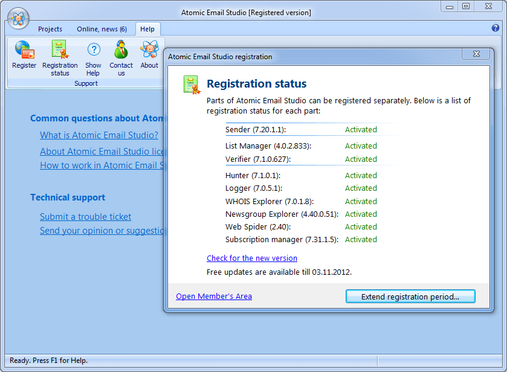Select the Help ribbon tab
This screenshot has width=507, height=372.
pos(147,29)
